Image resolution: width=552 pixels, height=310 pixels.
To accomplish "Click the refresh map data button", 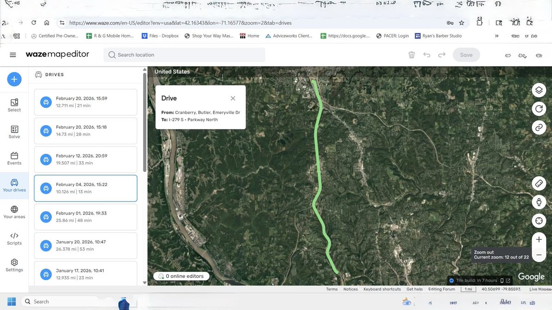I will [539, 109].
